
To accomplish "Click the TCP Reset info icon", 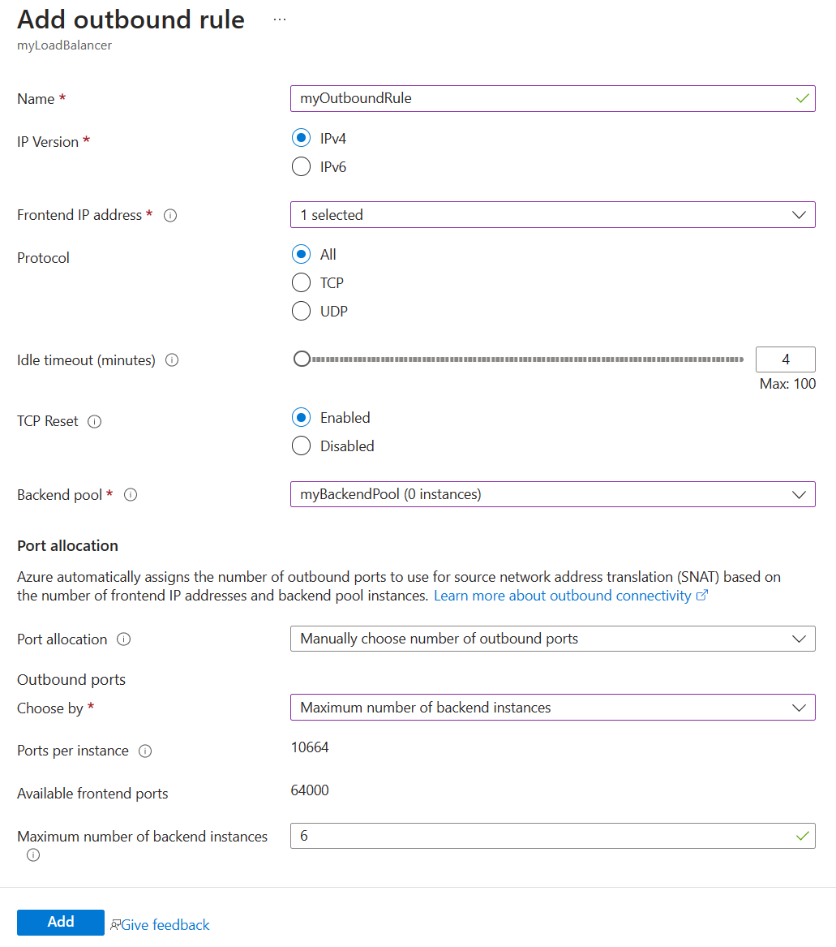I will (95, 422).
